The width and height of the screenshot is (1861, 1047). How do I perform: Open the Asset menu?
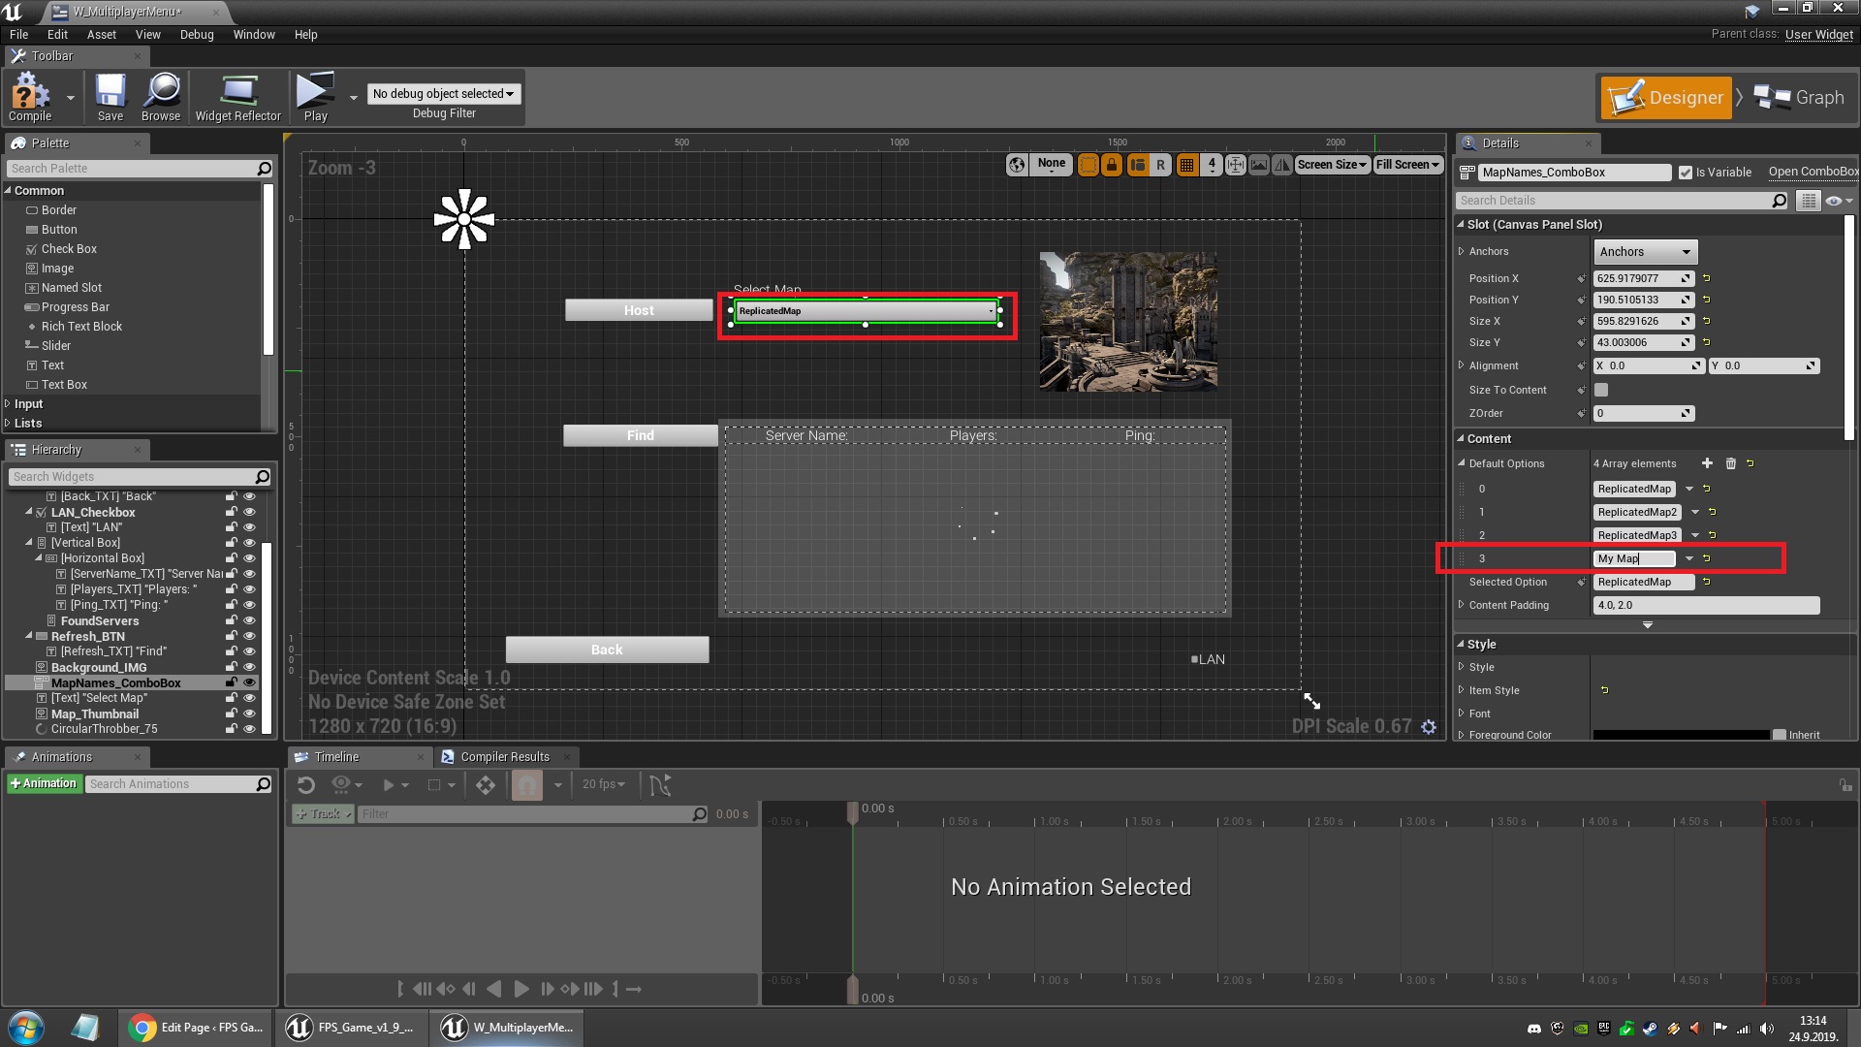[101, 35]
